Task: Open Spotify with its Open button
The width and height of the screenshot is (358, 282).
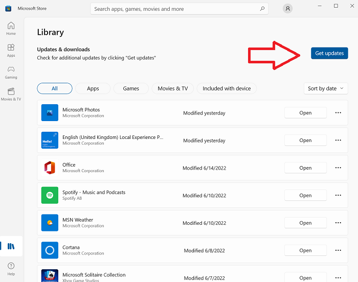Action: [305, 195]
